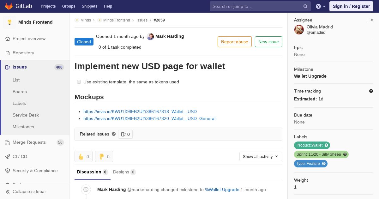Collapse the right sidebar with chevrons
The width and height of the screenshot is (379, 199).
(372, 20)
